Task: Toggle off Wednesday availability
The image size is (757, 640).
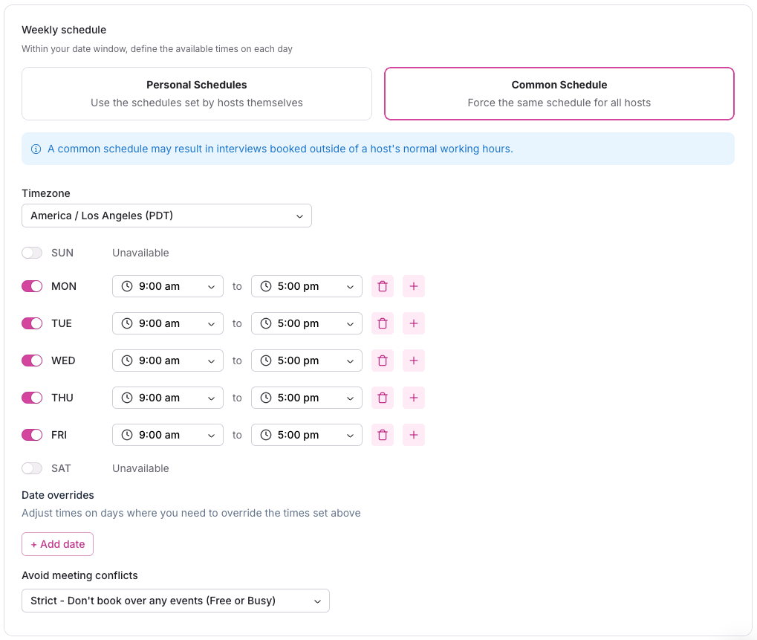Action: pyautogui.click(x=32, y=361)
